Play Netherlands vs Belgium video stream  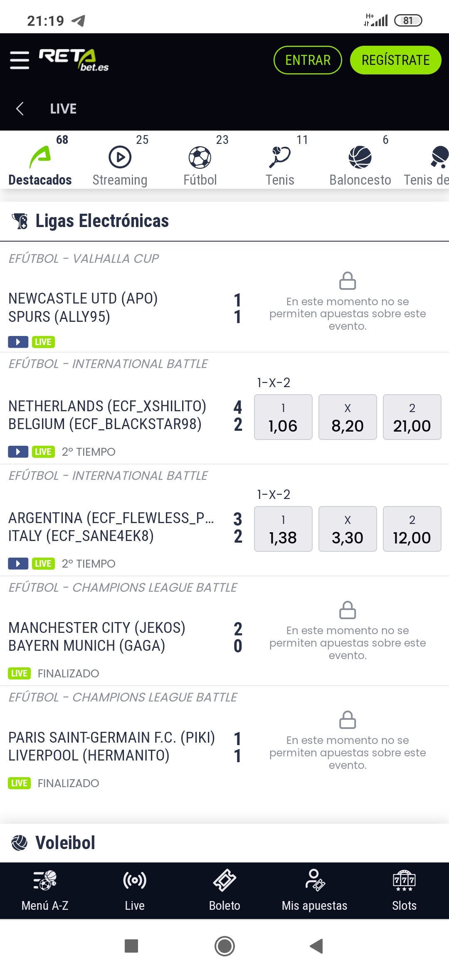[x=18, y=452]
